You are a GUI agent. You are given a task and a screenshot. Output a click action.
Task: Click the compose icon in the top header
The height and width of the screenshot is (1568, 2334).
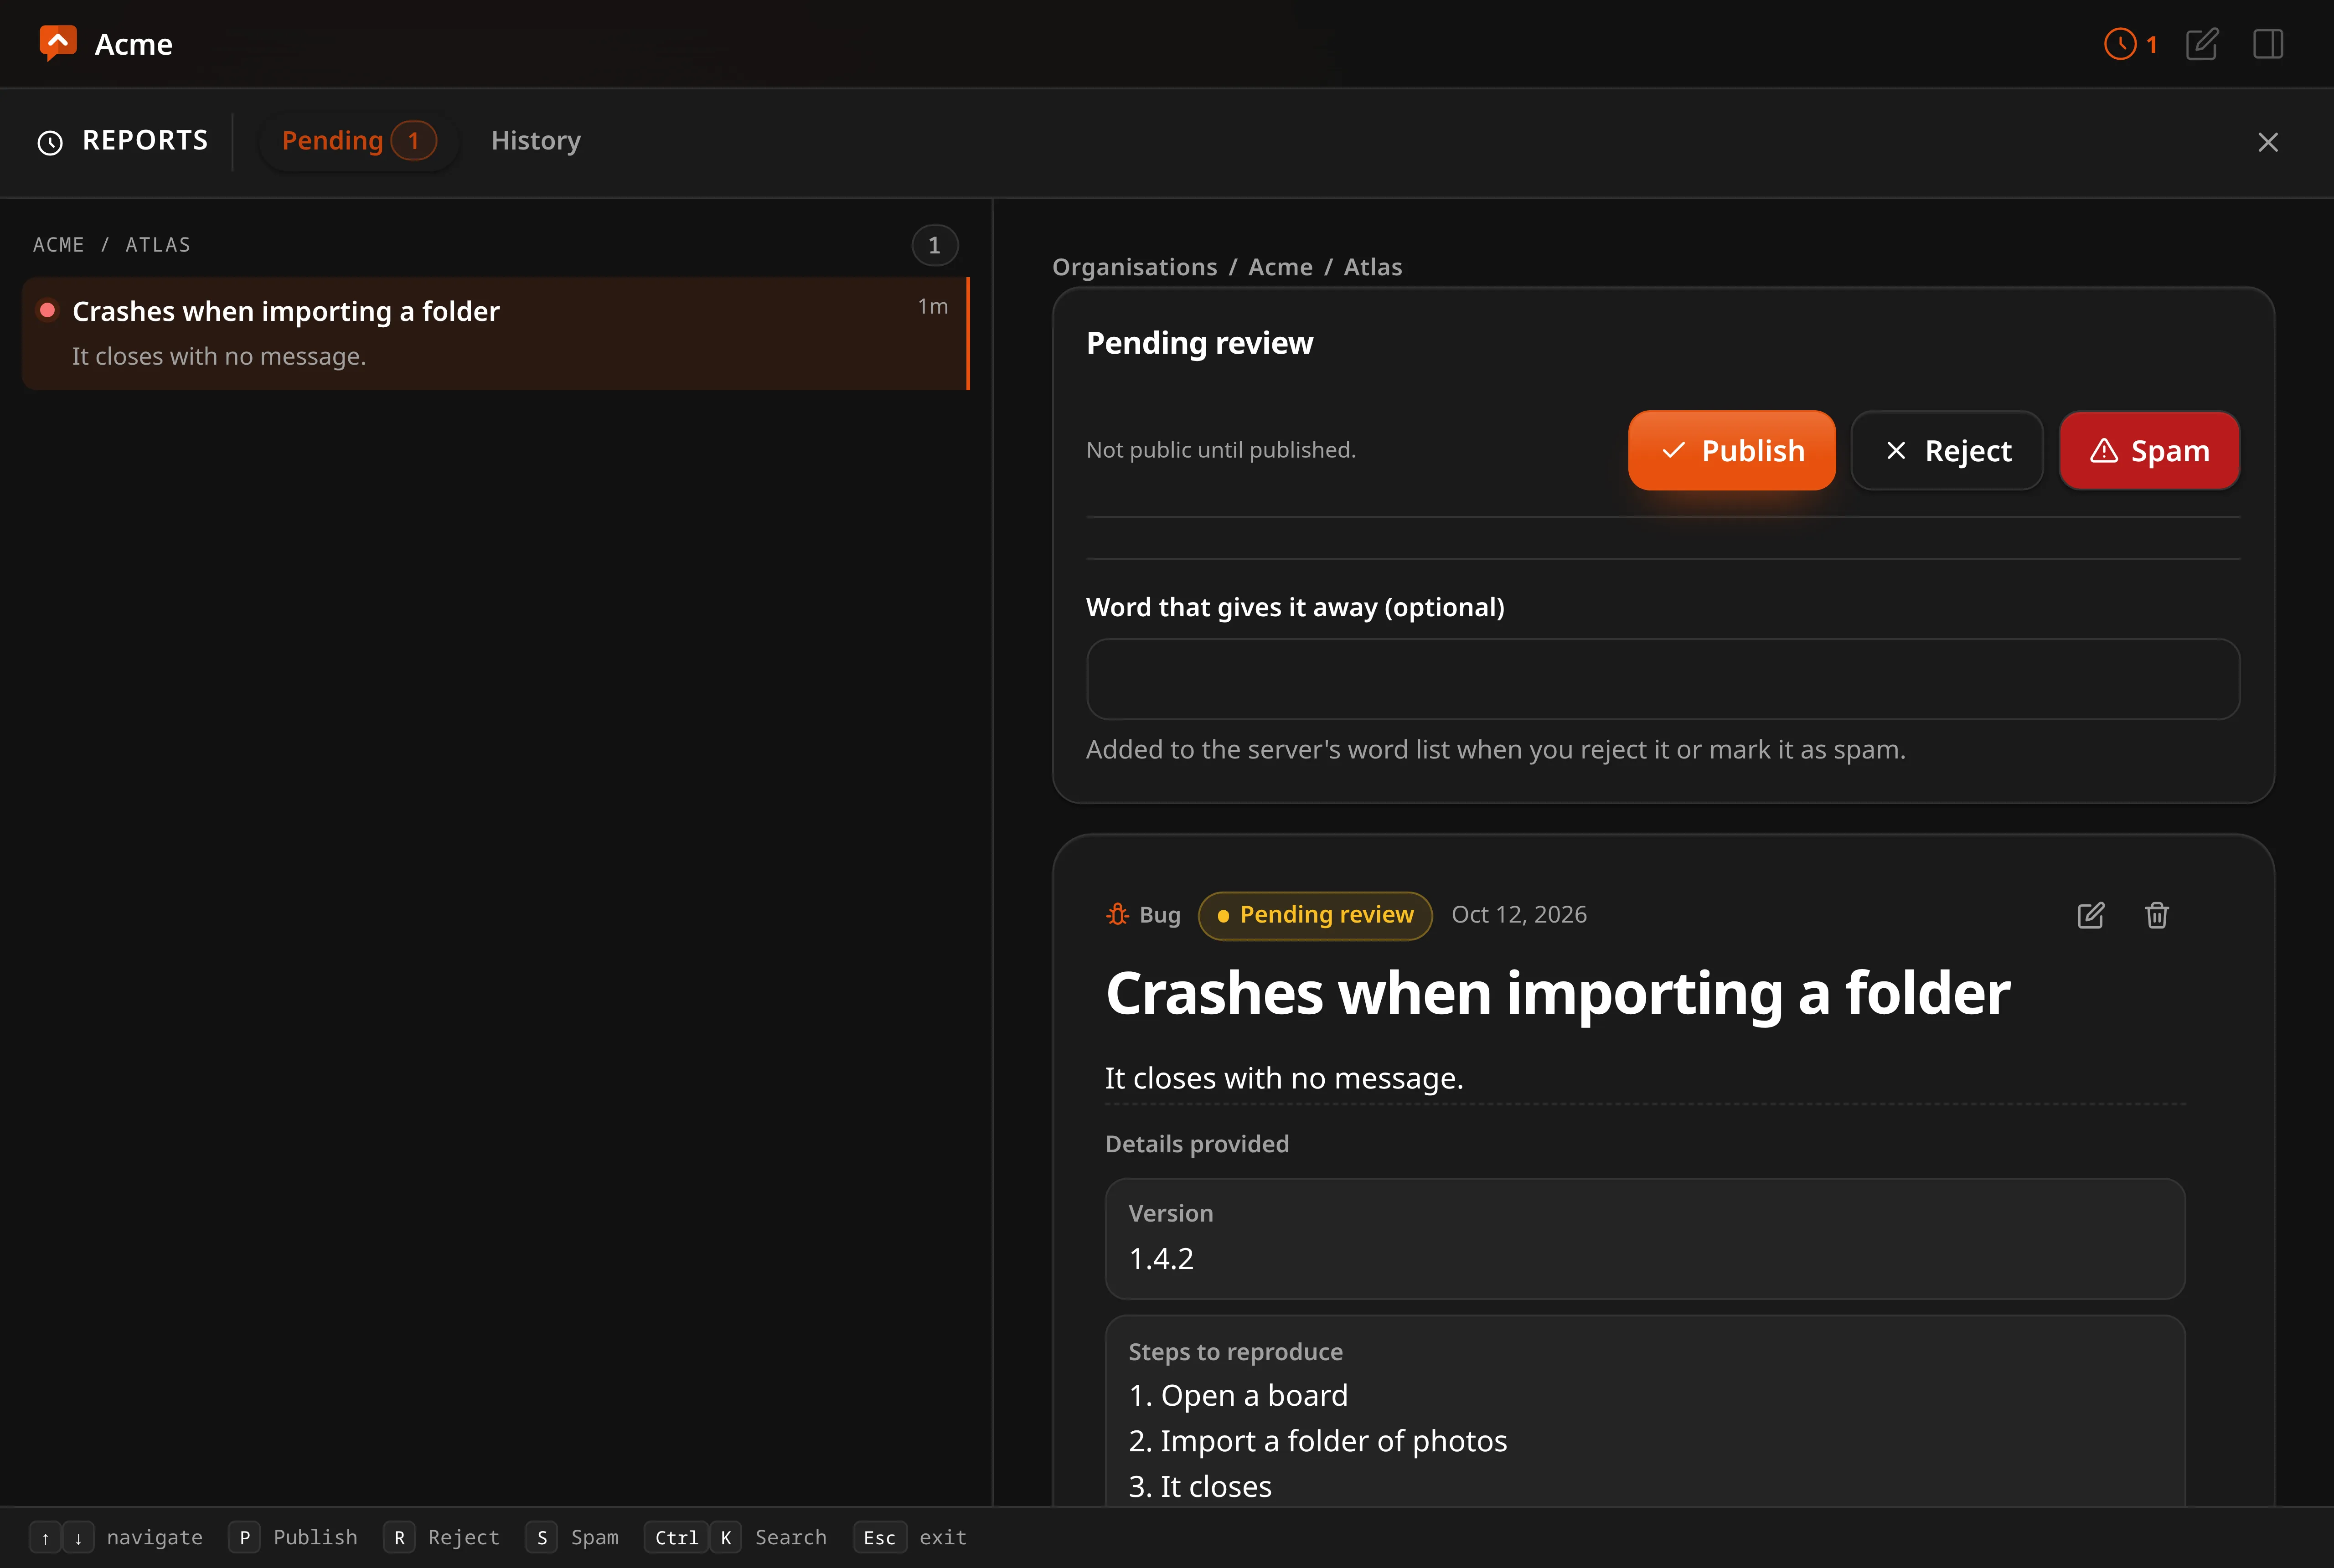coord(2202,44)
